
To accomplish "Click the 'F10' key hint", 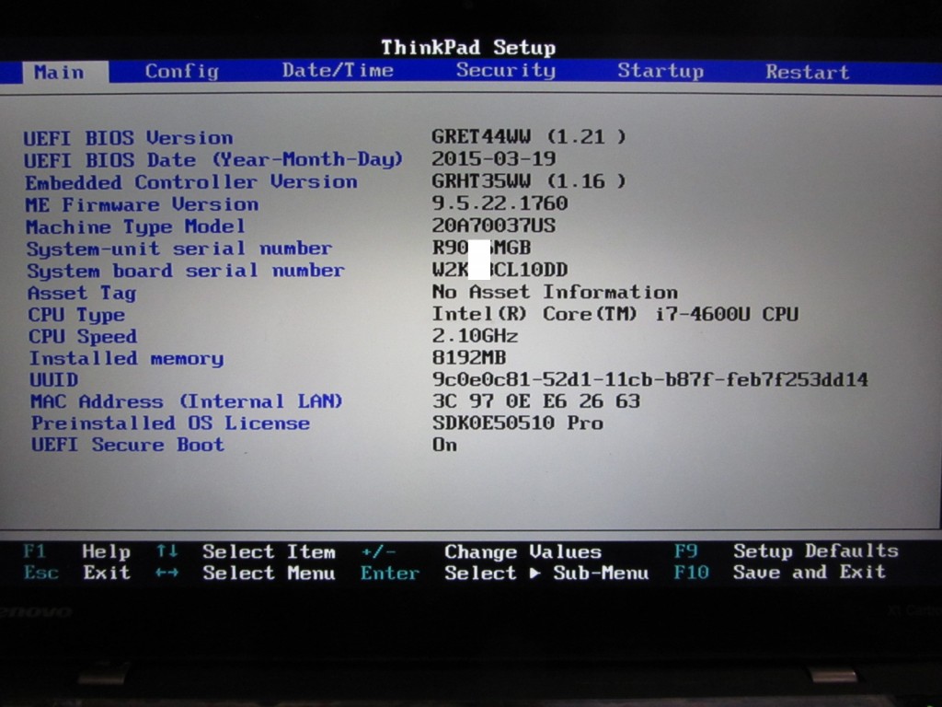I will click(692, 572).
